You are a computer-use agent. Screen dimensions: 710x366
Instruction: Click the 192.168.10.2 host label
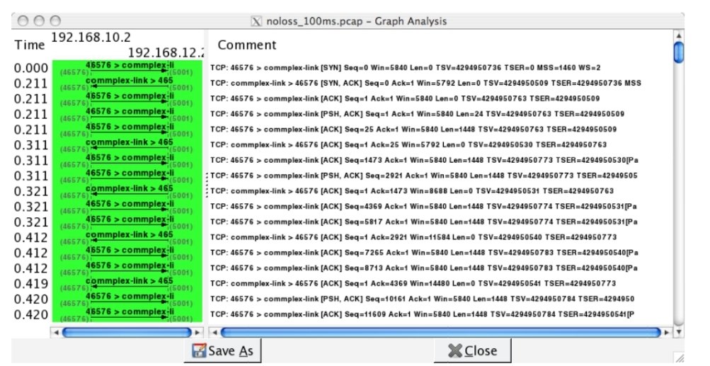coord(91,37)
